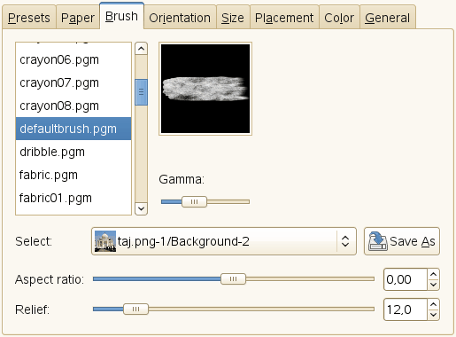Click the Gamma slider handle
This screenshot has height=337, width=456.
tap(194, 202)
